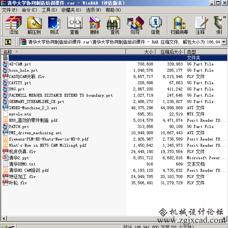
Task: Click the Add (添加) toolbar icon
Action: [x=14, y=25]
